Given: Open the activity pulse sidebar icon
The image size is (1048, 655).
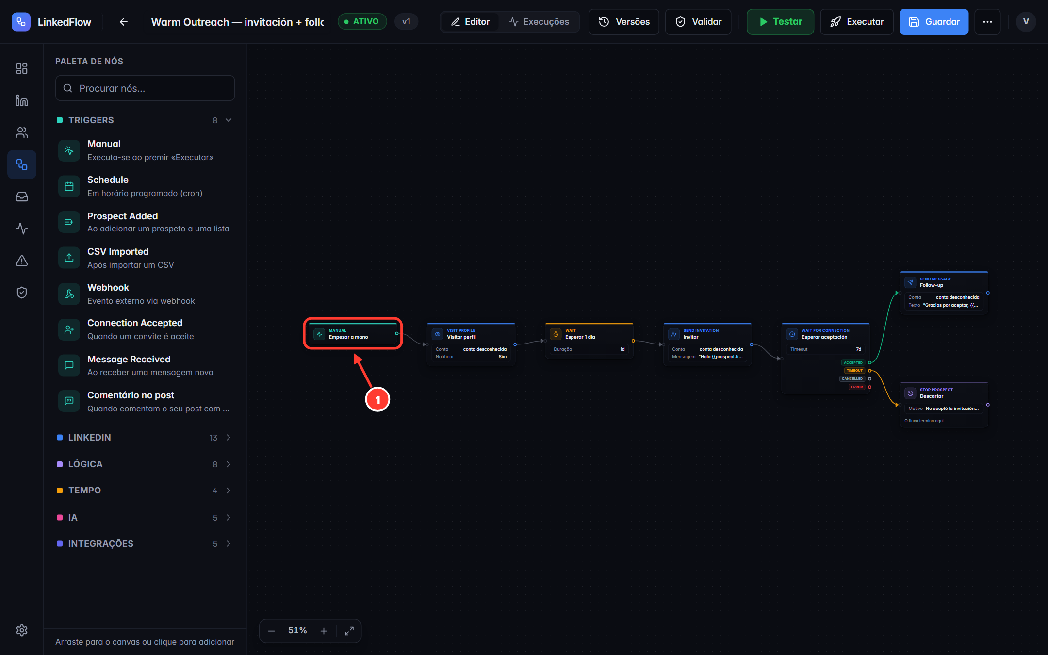Looking at the screenshot, I should [22, 229].
